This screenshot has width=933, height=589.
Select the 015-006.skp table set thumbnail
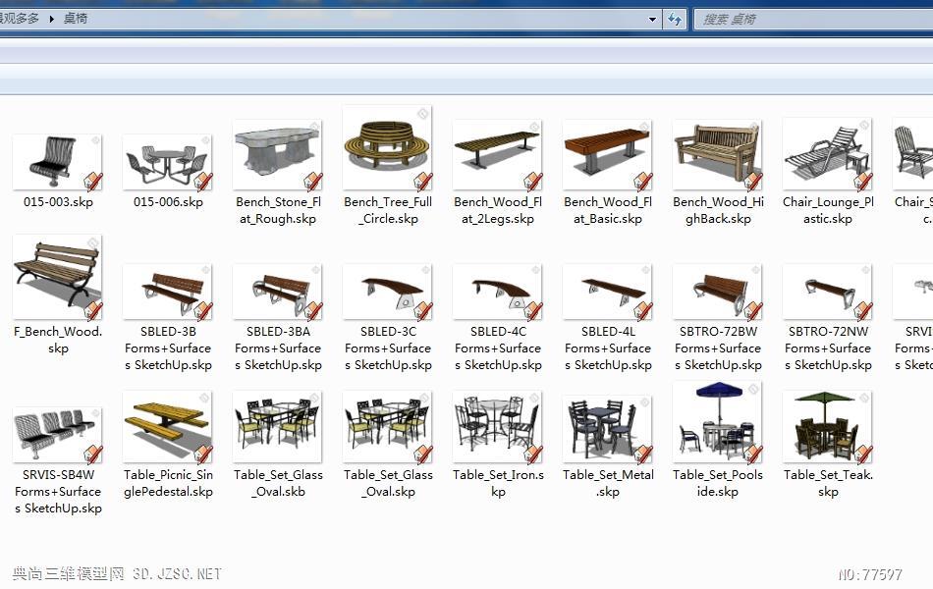click(168, 162)
